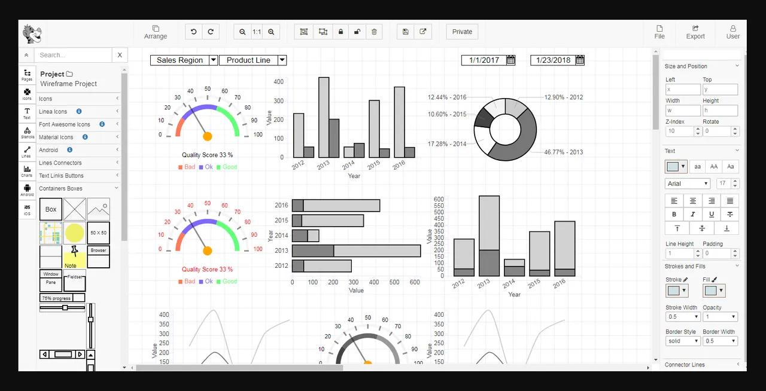
Task: Select the 75% progress stencil
Action: [x=62, y=298]
